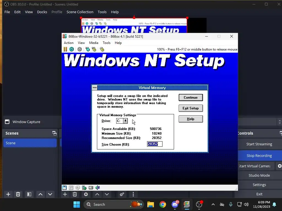This screenshot has height=211, width=282.
Task: Click Windows Search box on taskbar
Action: coord(114,204)
